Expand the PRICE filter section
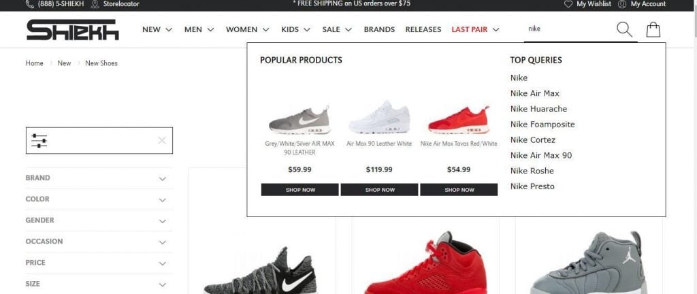The width and height of the screenshot is (697, 294). (99, 263)
